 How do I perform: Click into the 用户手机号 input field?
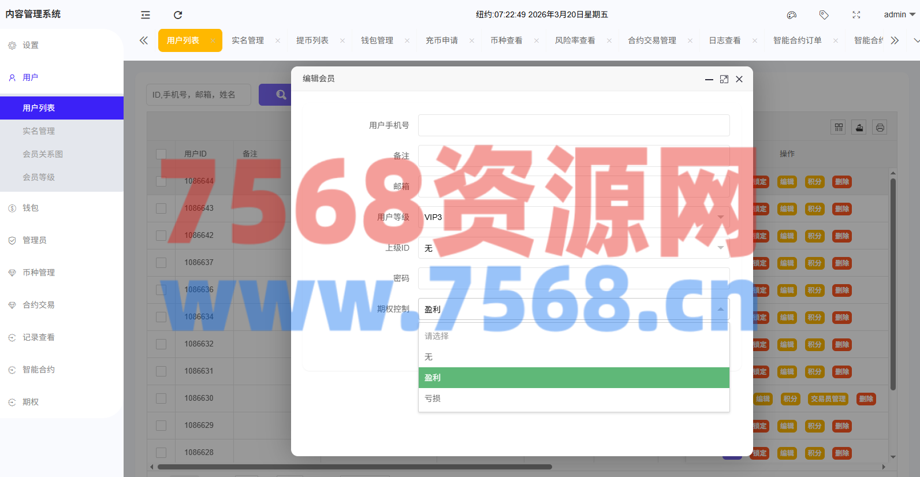[573, 125]
